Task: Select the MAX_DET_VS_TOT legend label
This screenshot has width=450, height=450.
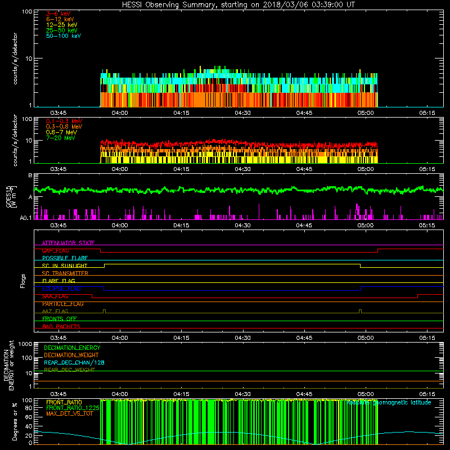Action: point(69,413)
